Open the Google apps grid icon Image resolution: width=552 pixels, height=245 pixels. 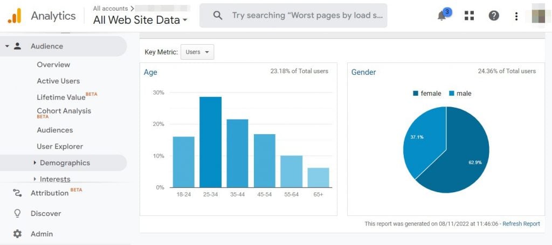(469, 16)
